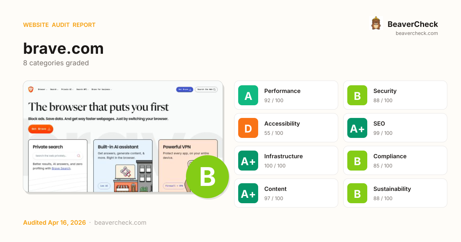Click the BeaverCheck beaver logo
461x242 pixels.
click(376, 23)
